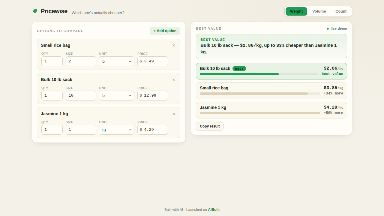Click the Bulk 10 lb sack option name
Screen dimensions: 384x216
(x=56, y=79)
